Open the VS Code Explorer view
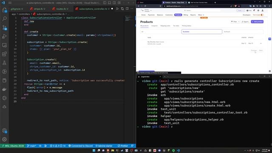Screen dimensions: 272x153 (5, 10)
